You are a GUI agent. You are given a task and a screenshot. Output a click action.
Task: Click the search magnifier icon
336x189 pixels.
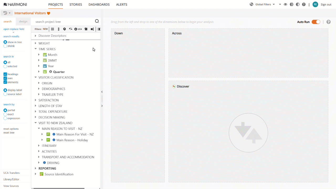pyautogui.click(x=97, y=22)
